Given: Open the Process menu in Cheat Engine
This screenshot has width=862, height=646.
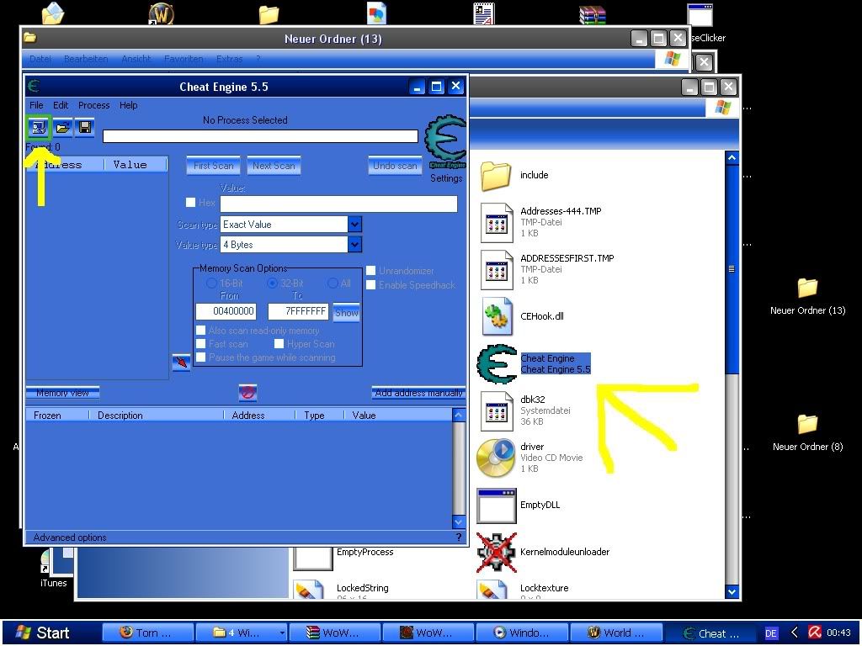Looking at the screenshot, I should tap(93, 105).
